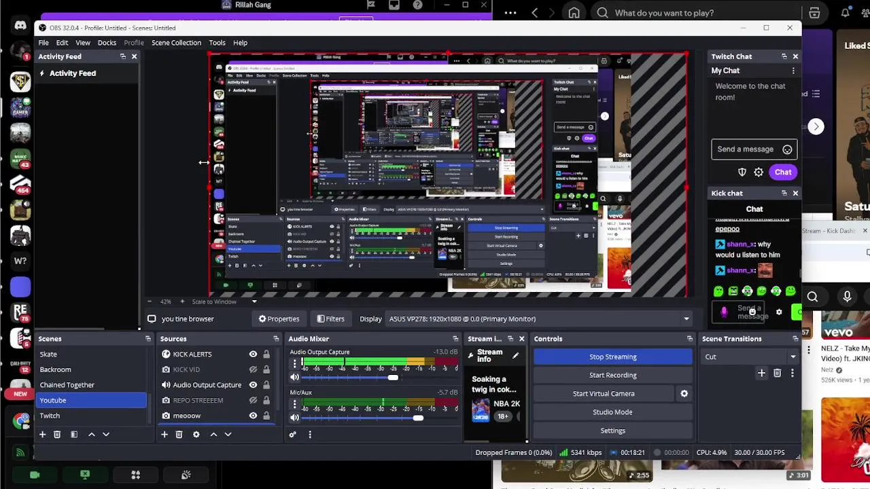This screenshot has height=489, width=870.
Task: Open the View menu
Action: pos(83,43)
